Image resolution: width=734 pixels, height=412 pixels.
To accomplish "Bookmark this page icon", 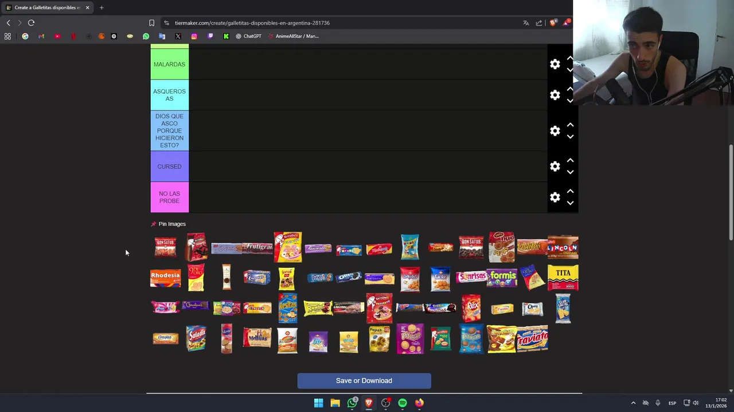I will click(x=151, y=23).
